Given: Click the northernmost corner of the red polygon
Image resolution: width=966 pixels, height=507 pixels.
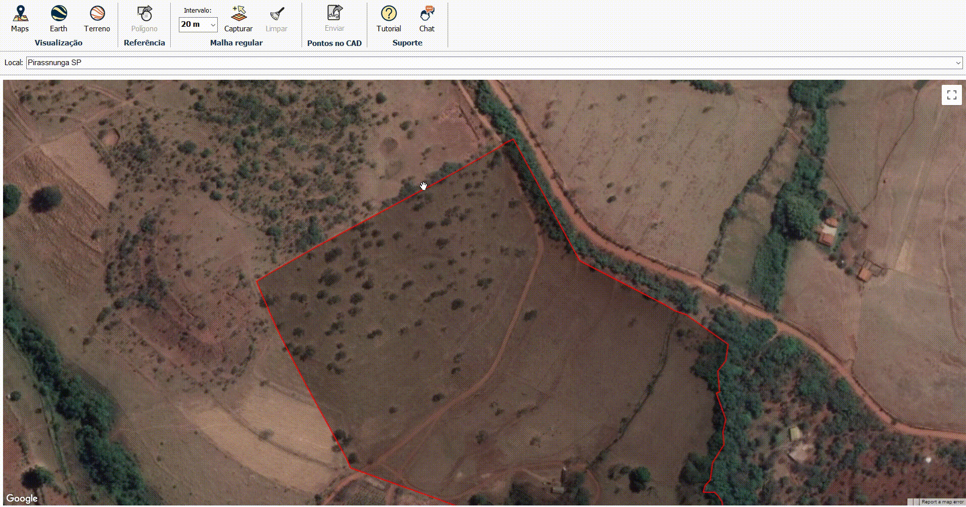Looking at the screenshot, I should (x=513, y=139).
